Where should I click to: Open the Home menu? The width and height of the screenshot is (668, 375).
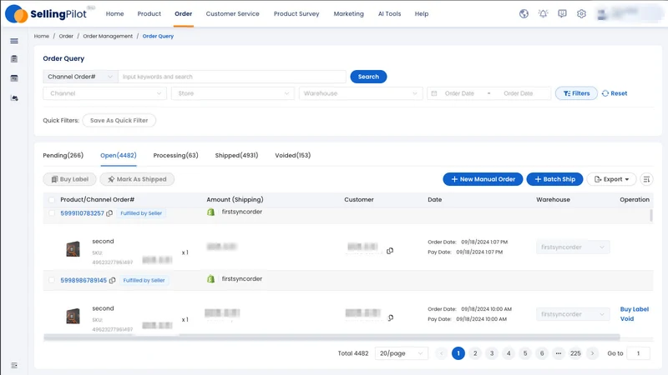(114, 13)
